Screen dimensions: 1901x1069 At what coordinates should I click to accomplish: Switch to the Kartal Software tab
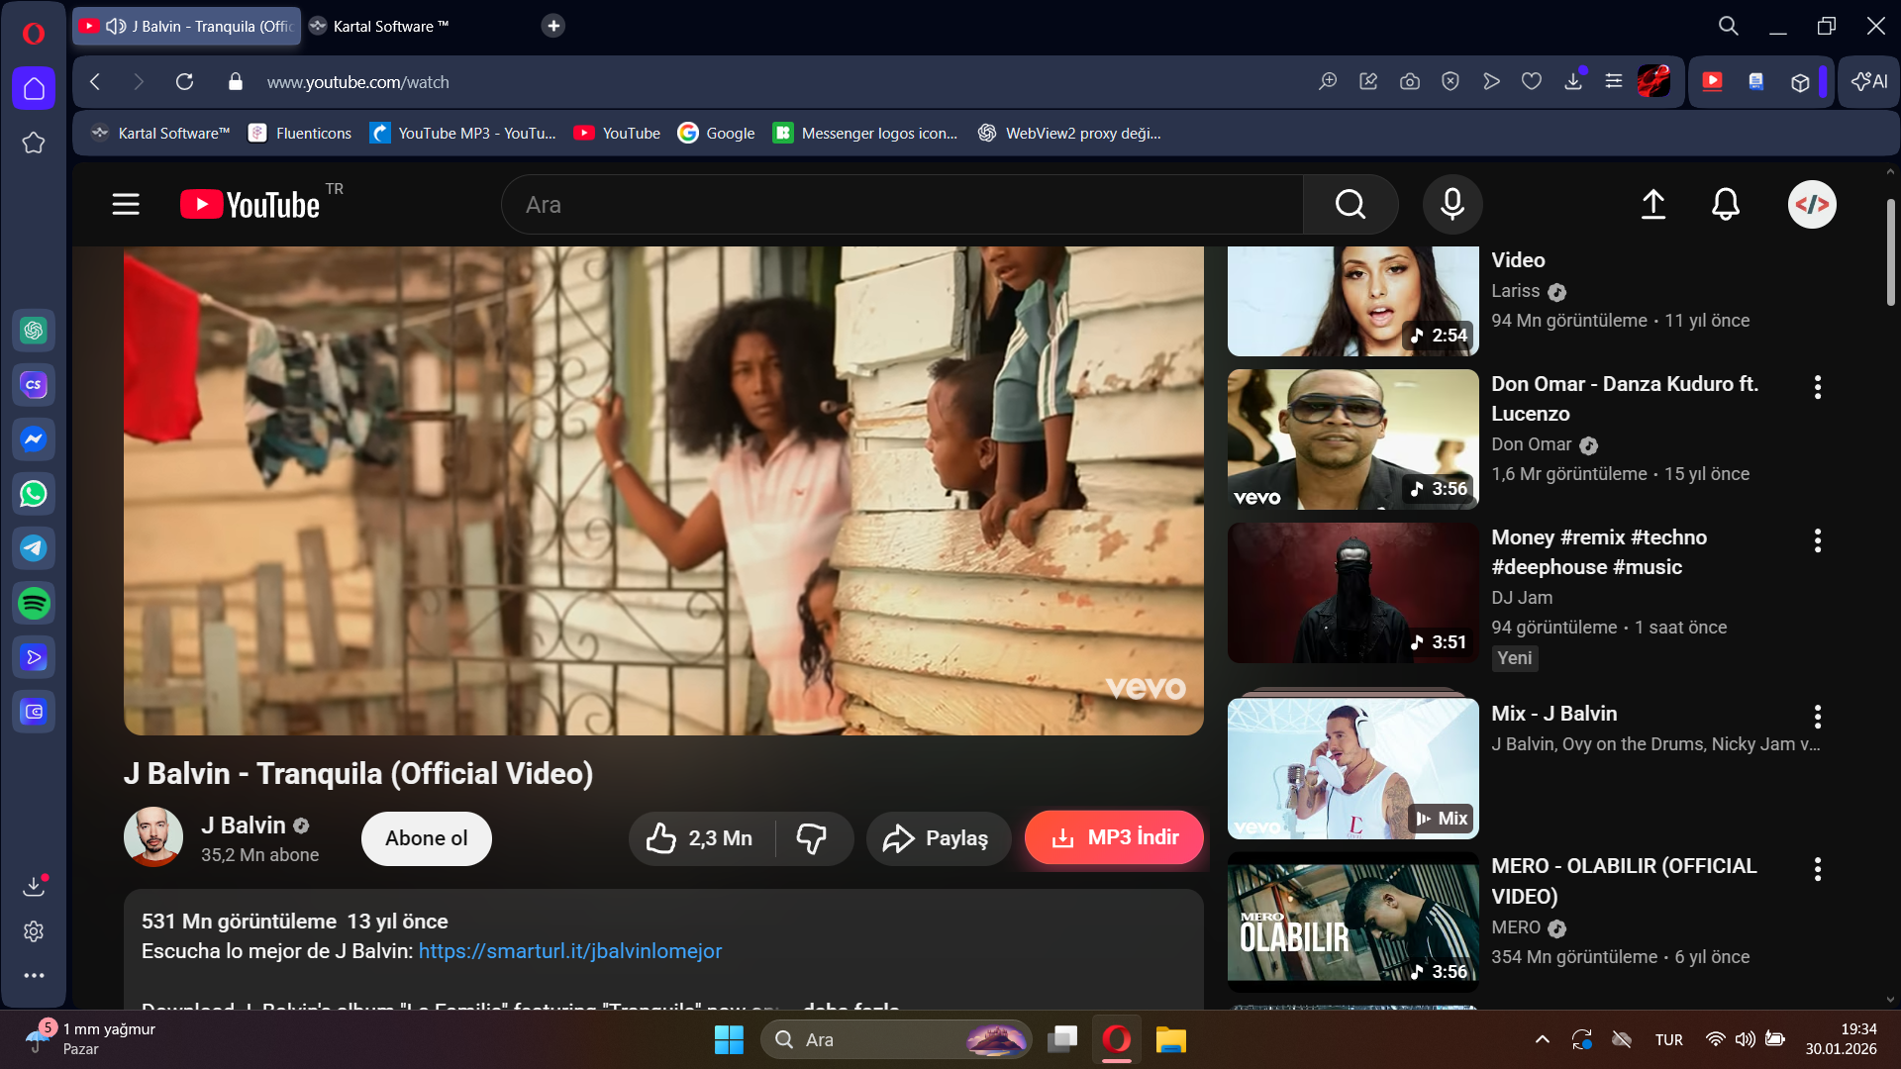tap(391, 27)
